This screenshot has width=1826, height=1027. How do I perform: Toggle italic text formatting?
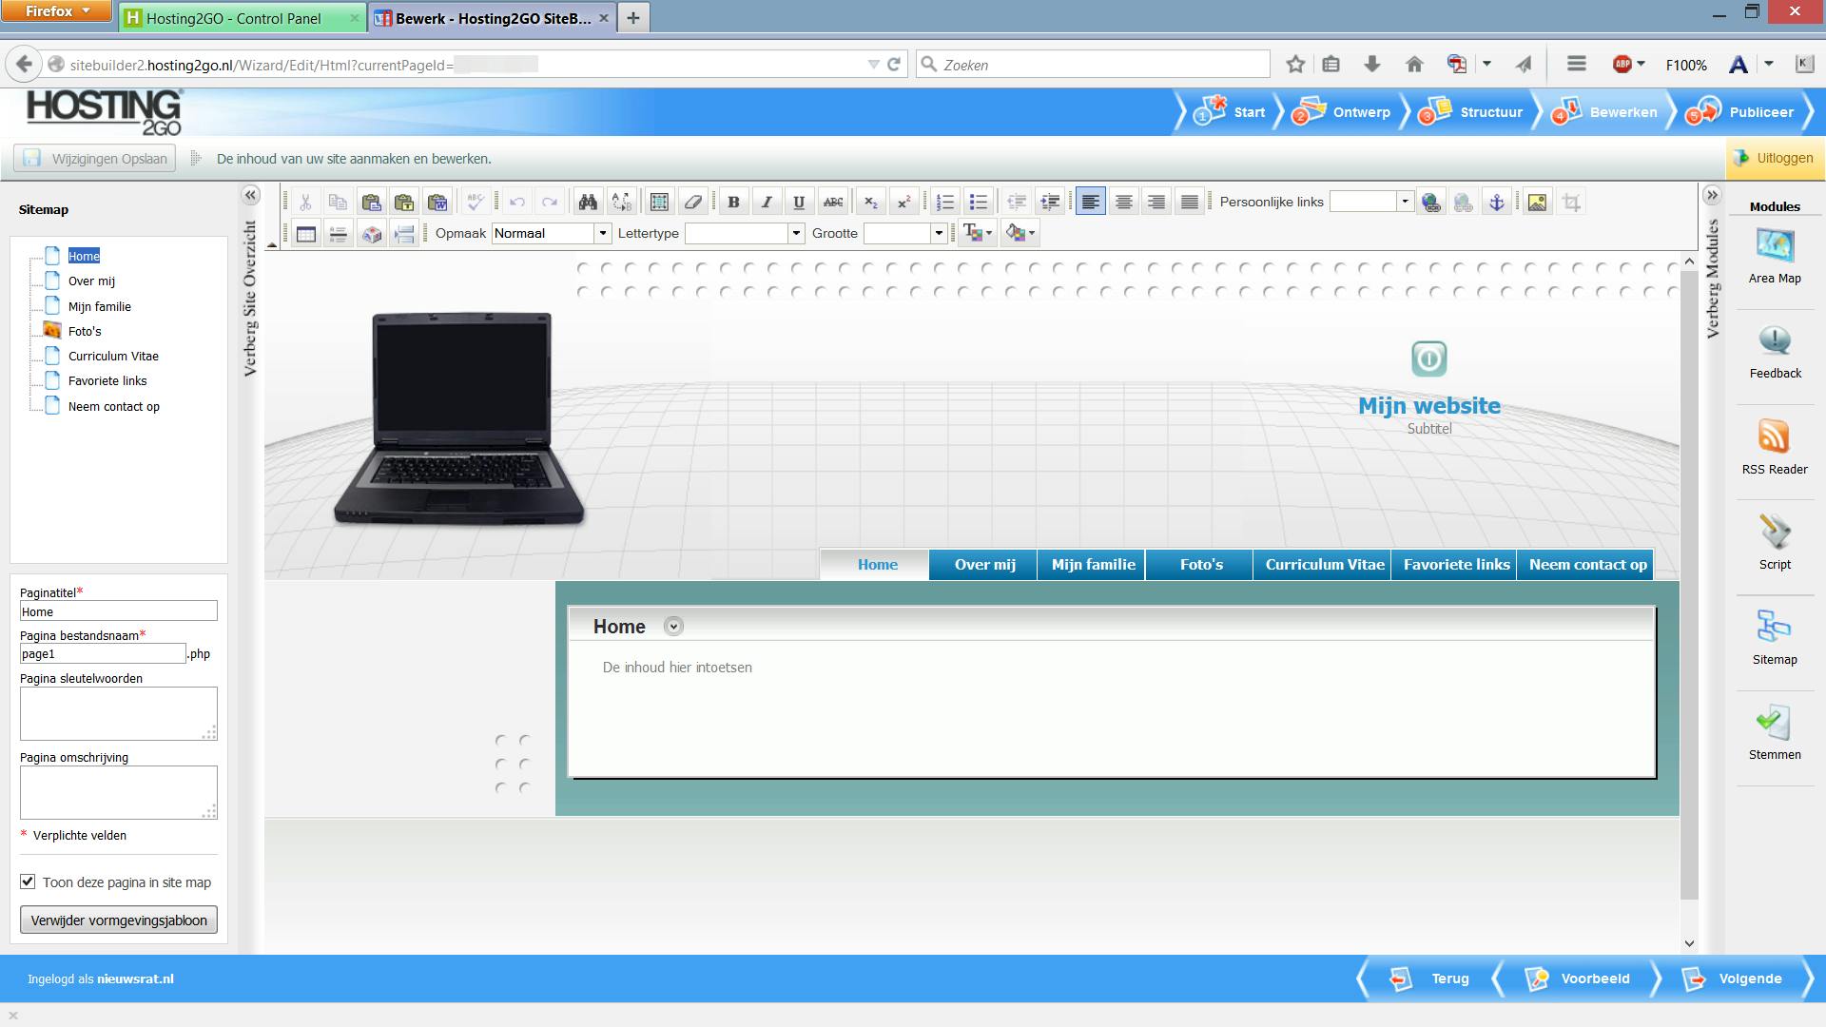(767, 202)
